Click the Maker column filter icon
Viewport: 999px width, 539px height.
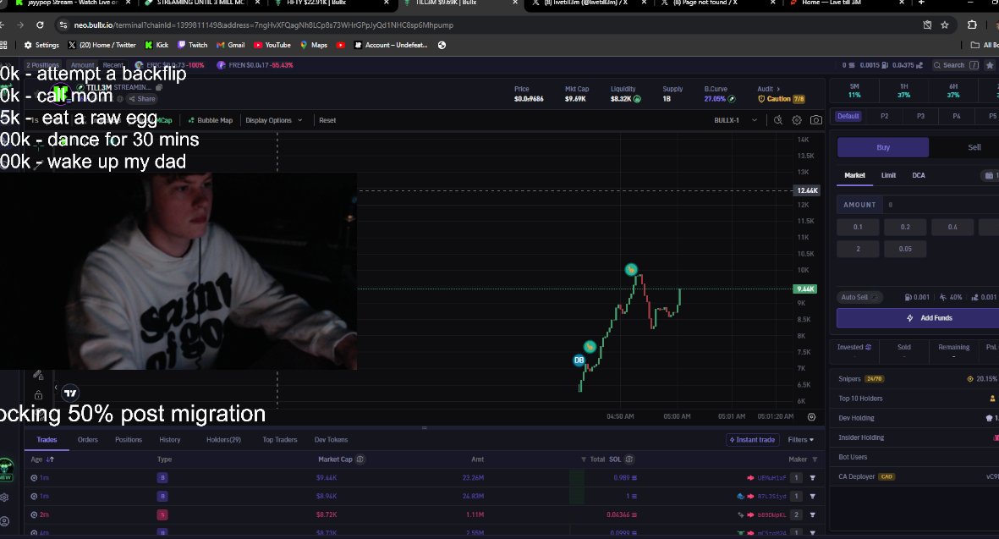coord(815,459)
